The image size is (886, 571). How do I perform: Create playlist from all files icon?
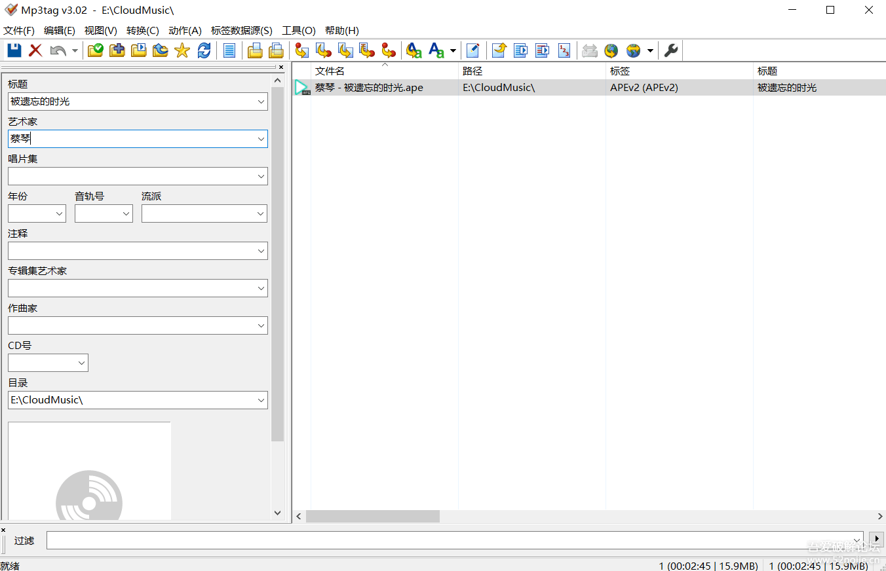tap(255, 50)
